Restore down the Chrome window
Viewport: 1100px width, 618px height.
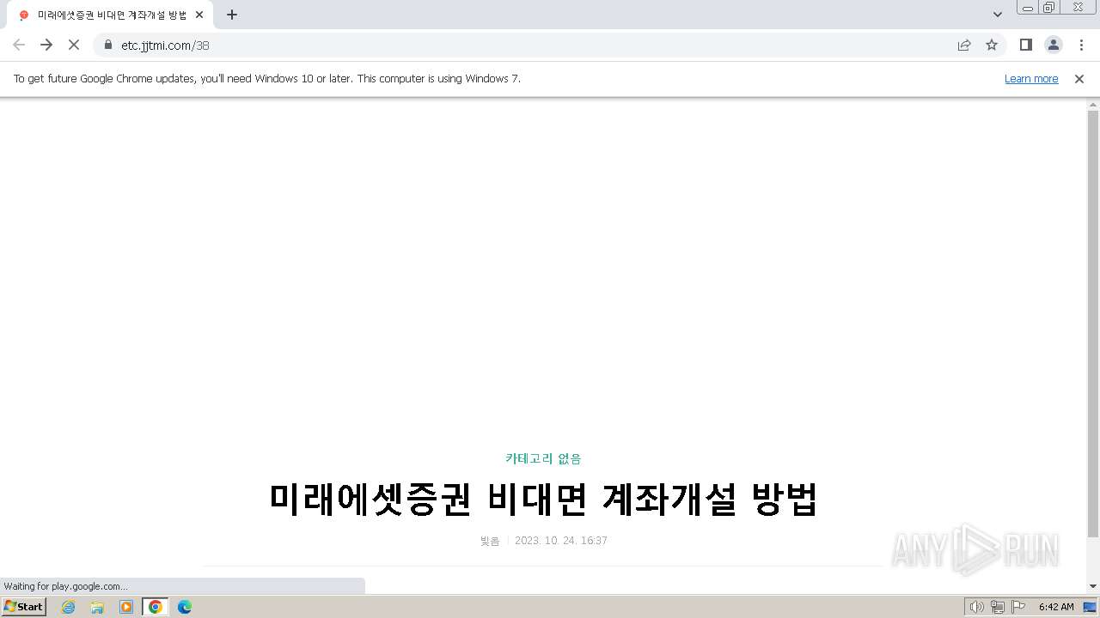pyautogui.click(x=1049, y=8)
